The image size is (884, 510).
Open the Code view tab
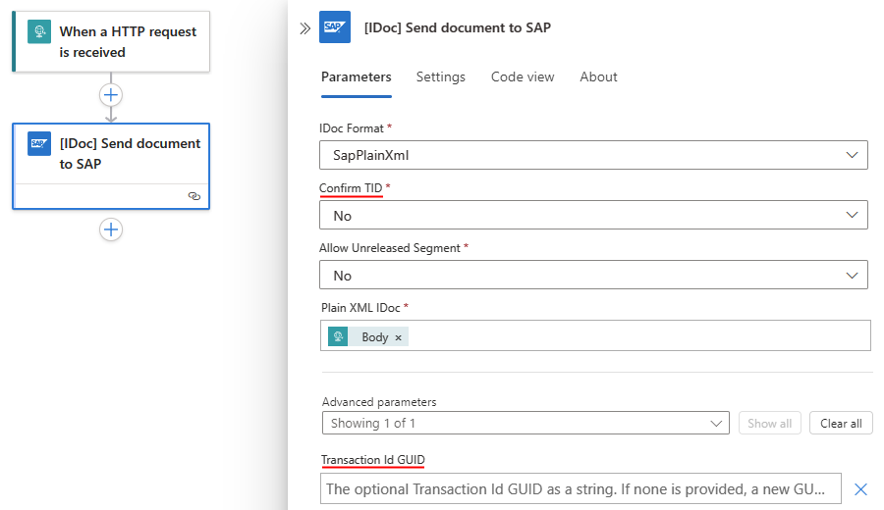click(x=523, y=76)
